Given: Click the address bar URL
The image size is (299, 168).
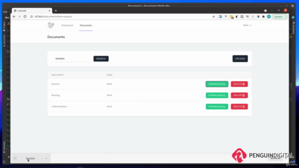Looking at the screenshot, I should 53,17.
